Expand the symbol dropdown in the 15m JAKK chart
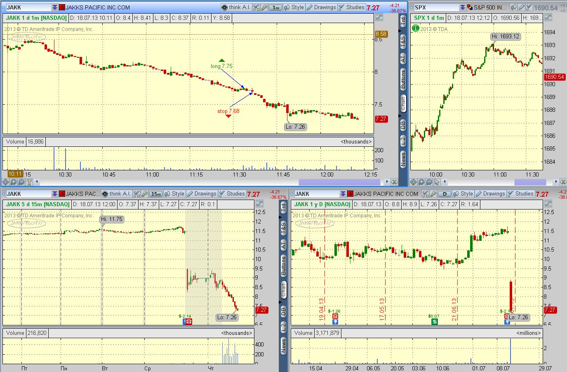 pos(55,194)
